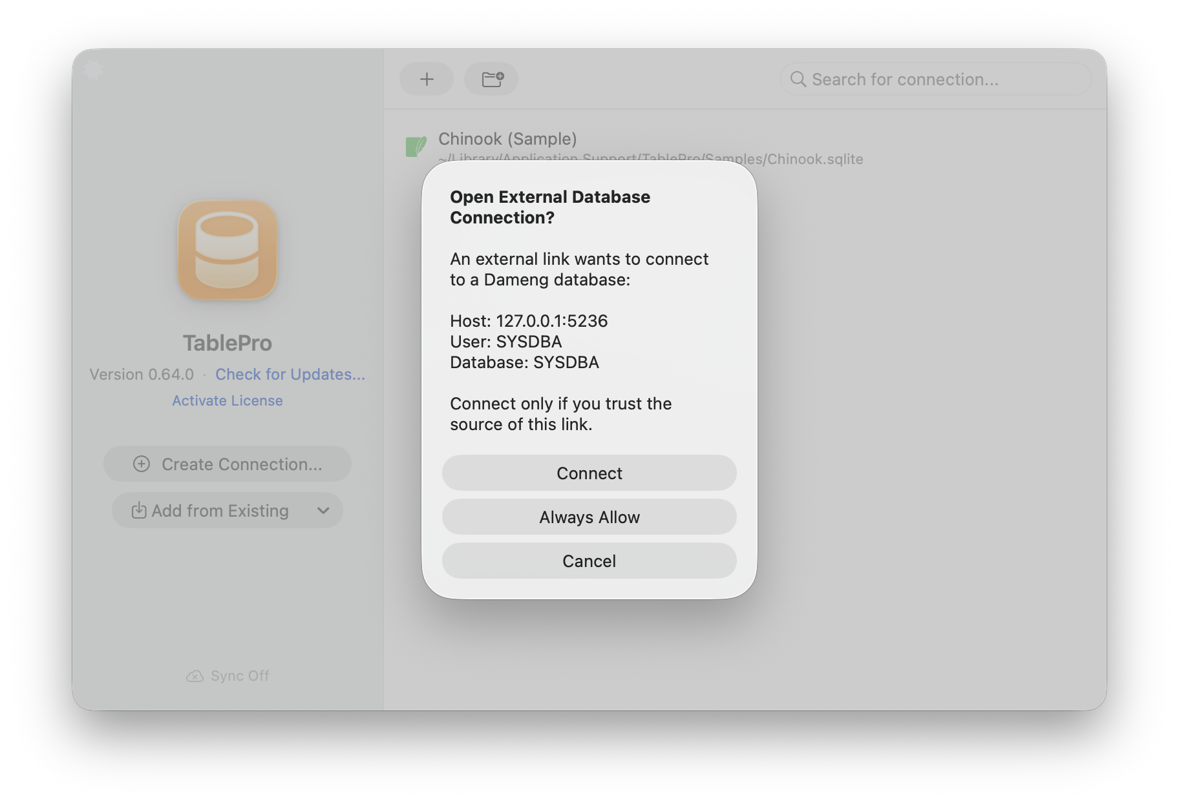Image resolution: width=1179 pixels, height=806 pixels.
Task: Click the Open External Database Connection heading
Action: pos(550,207)
